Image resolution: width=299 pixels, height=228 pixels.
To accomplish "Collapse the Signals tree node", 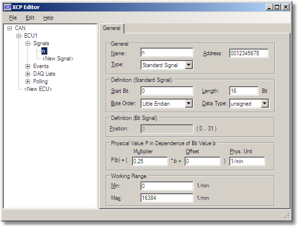I will tap(28, 43).
